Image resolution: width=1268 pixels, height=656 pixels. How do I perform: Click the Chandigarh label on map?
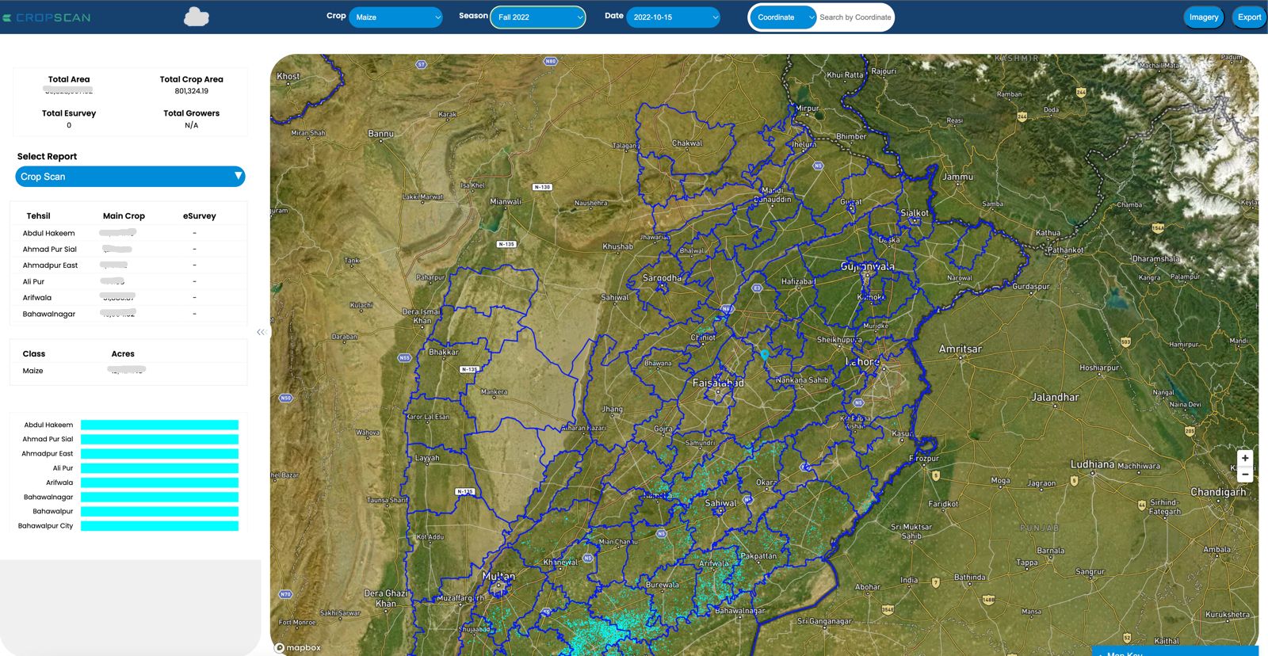pyautogui.click(x=1218, y=492)
